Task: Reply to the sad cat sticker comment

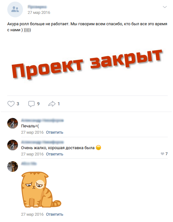Action: coord(54,214)
